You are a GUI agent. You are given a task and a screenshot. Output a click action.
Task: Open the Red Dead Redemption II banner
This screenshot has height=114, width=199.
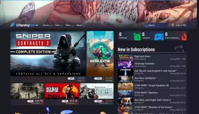pyautogui.click(x=62, y=91)
